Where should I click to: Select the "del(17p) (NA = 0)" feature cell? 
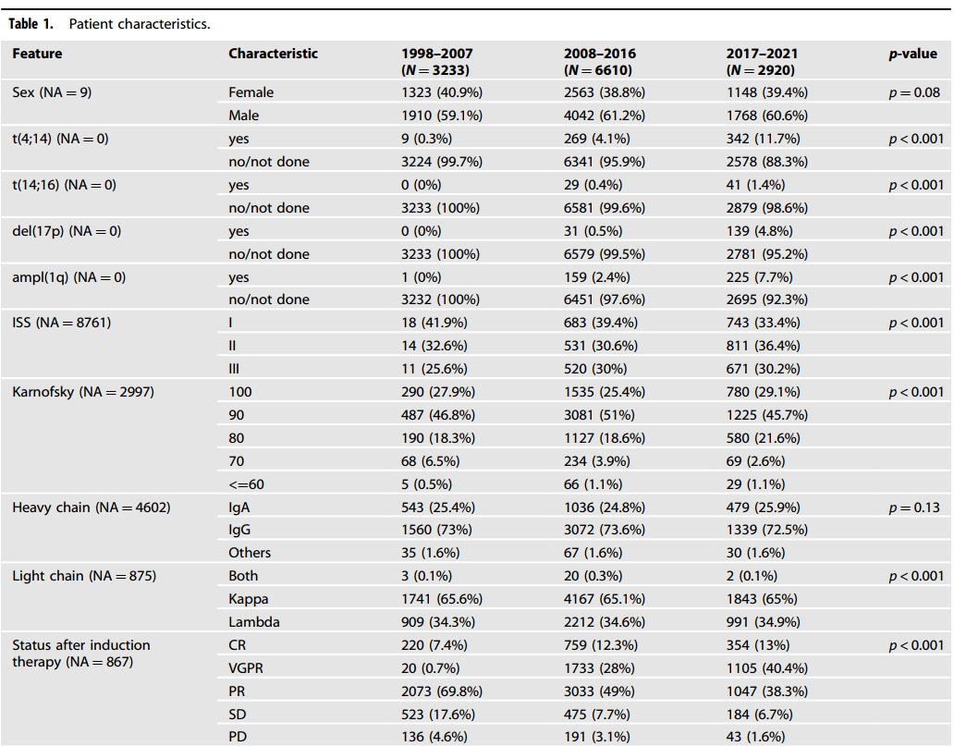[x=67, y=231]
